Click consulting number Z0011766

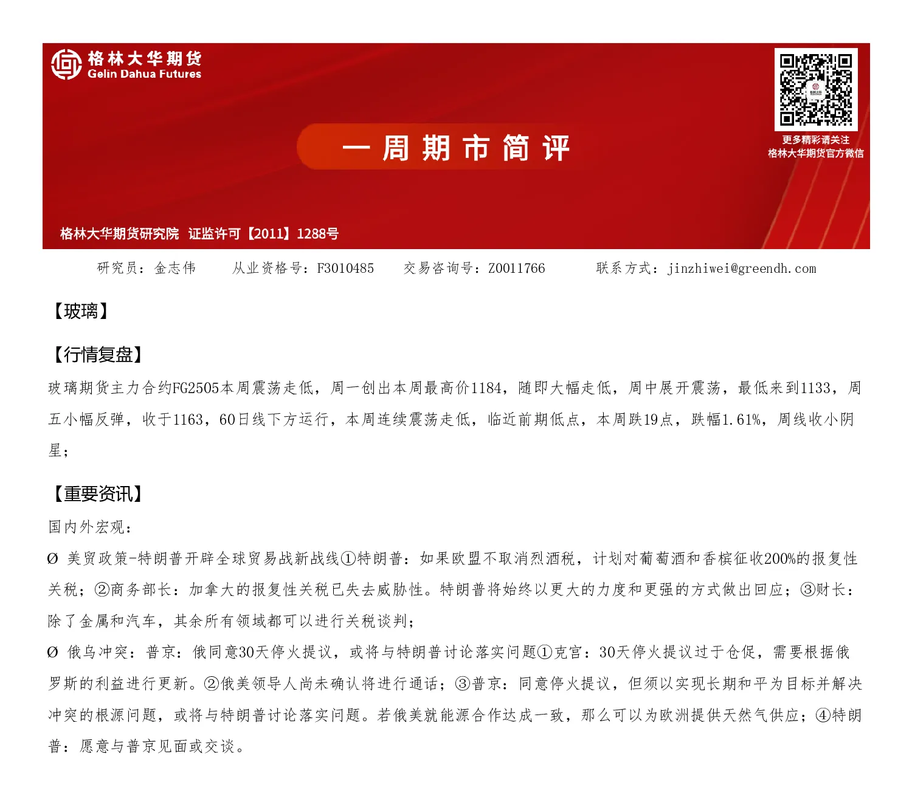[517, 268]
